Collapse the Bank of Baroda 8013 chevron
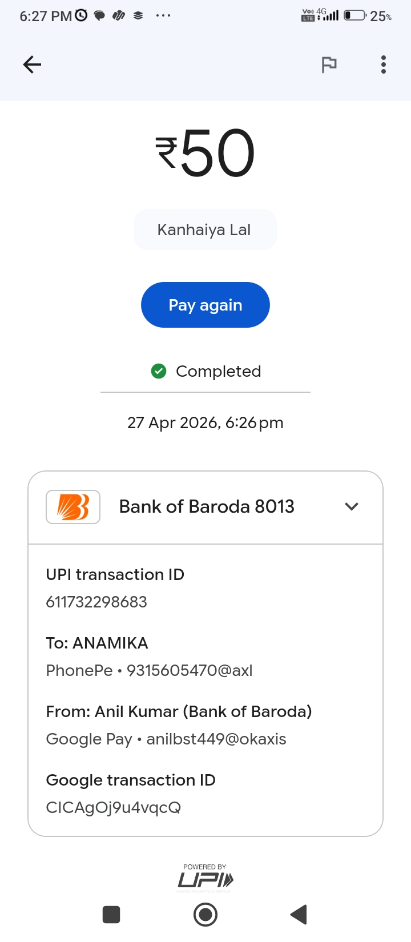411x942 pixels. coord(352,506)
